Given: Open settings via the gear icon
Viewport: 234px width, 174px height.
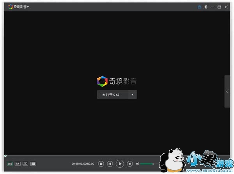Looking at the screenshot, I should pos(206,7).
